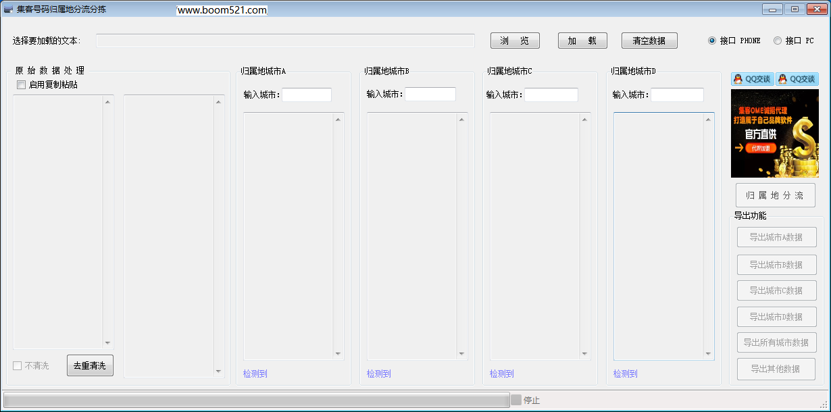
Task: Click up arrow of right raw data box scrollbar
Action: 218,102
